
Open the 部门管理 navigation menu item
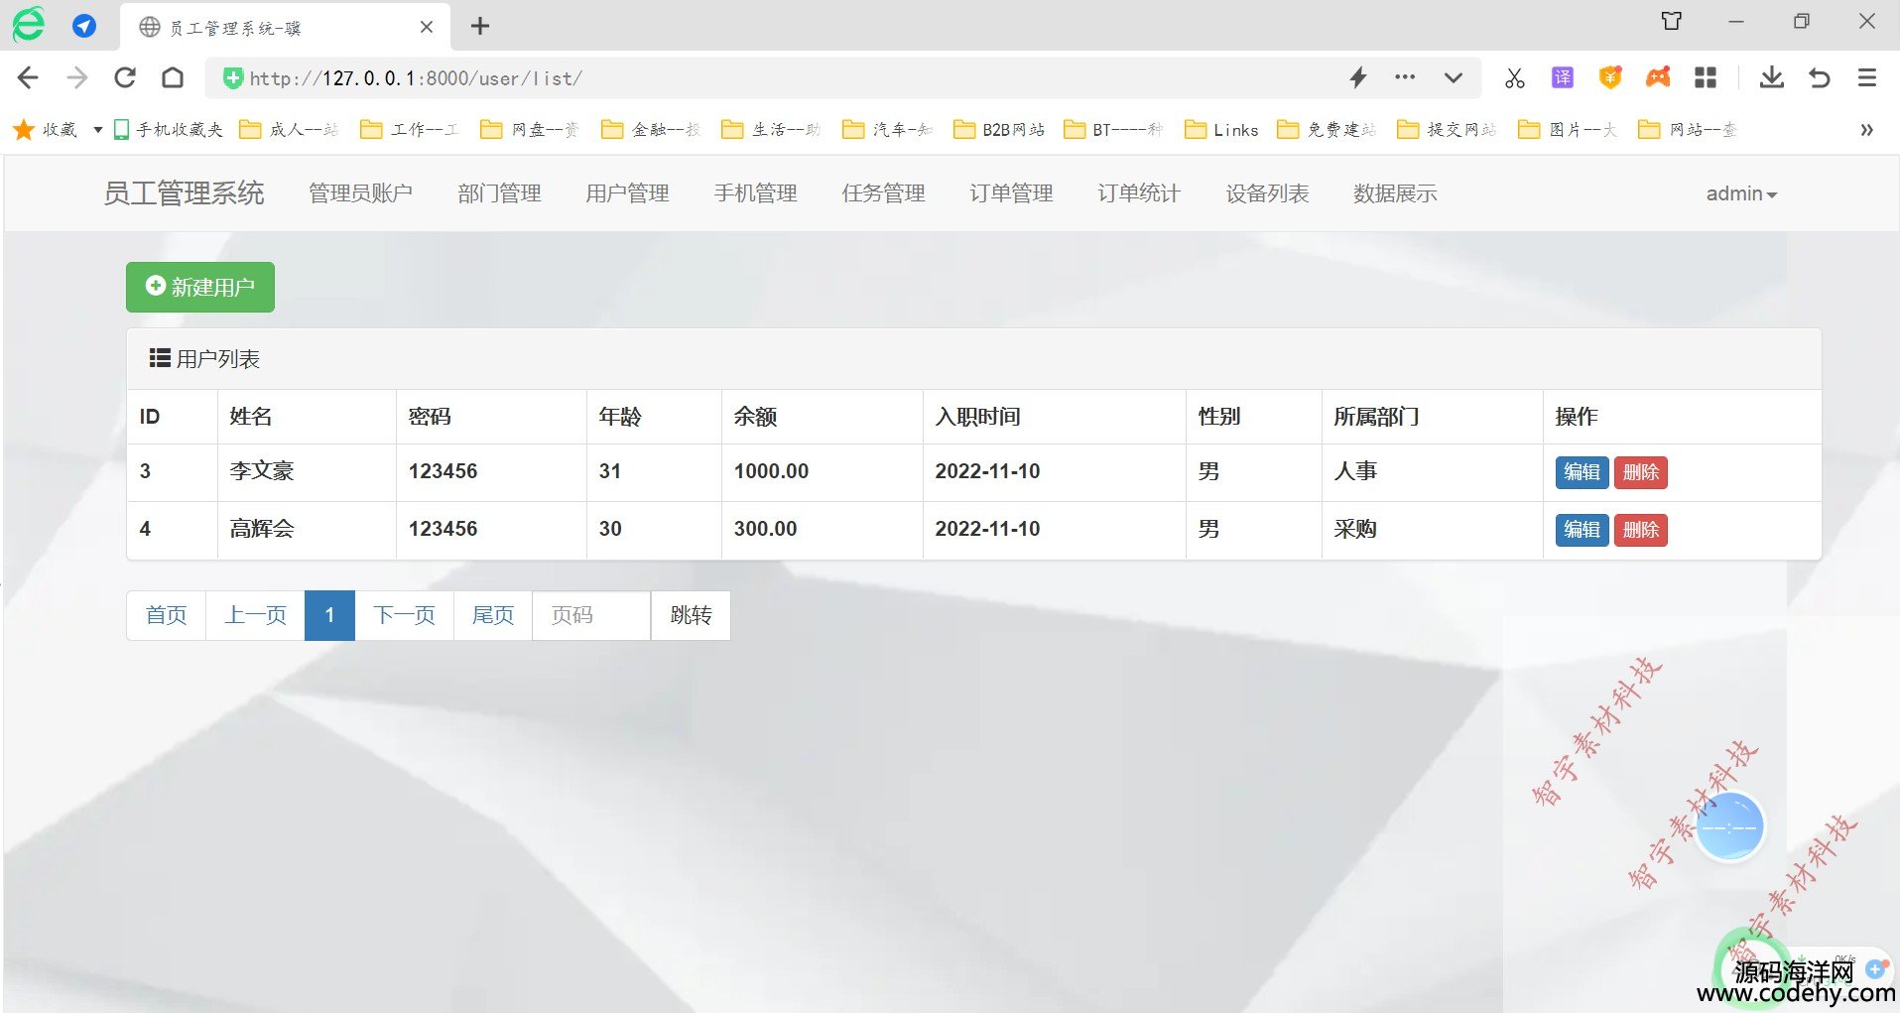499,193
